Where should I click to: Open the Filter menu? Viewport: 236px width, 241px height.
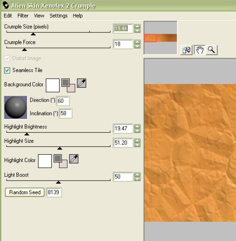click(x=23, y=16)
